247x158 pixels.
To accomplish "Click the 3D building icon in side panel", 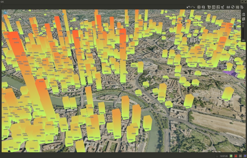I will pyautogui.click(x=244, y=14).
